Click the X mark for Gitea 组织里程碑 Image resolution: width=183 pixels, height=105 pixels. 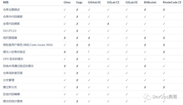click(65, 38)
